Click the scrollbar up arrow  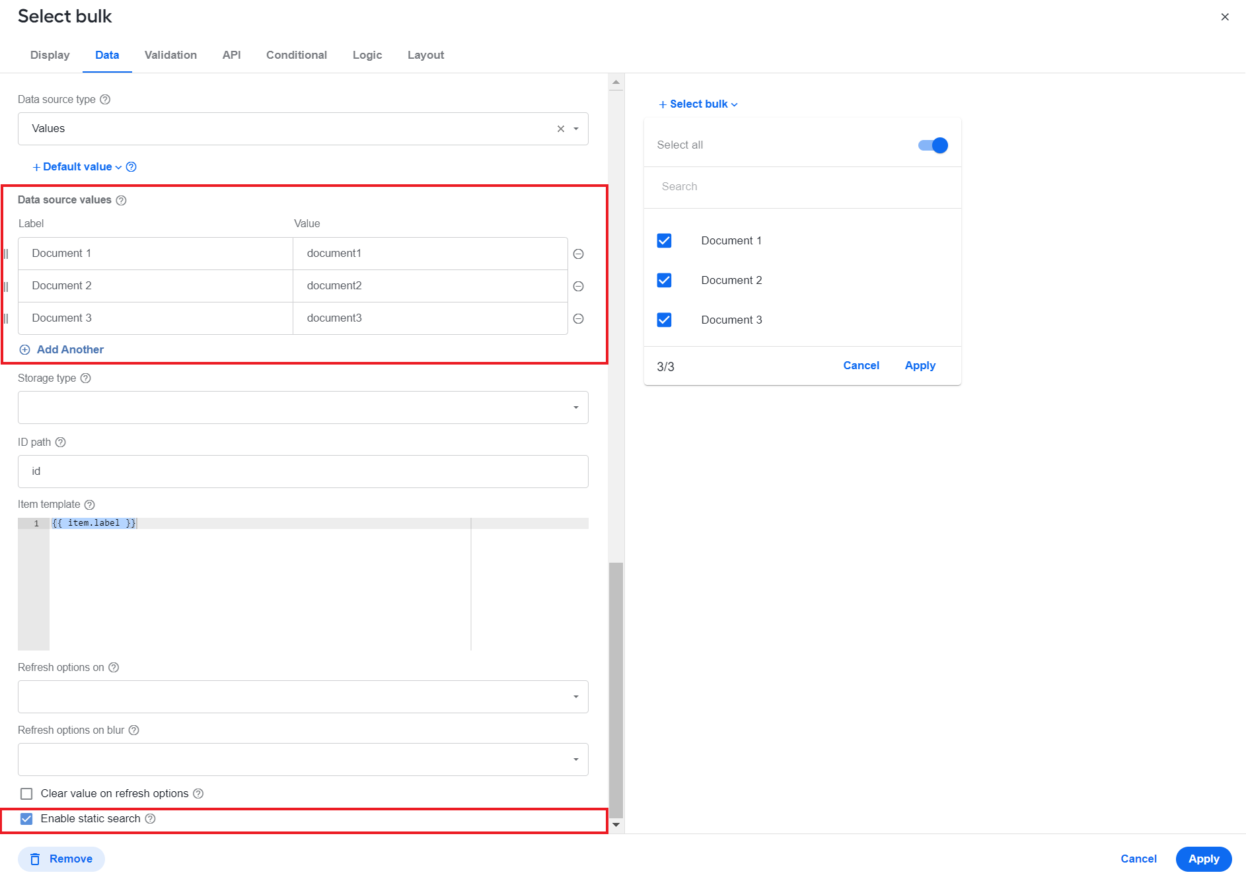tap(616, 83)
